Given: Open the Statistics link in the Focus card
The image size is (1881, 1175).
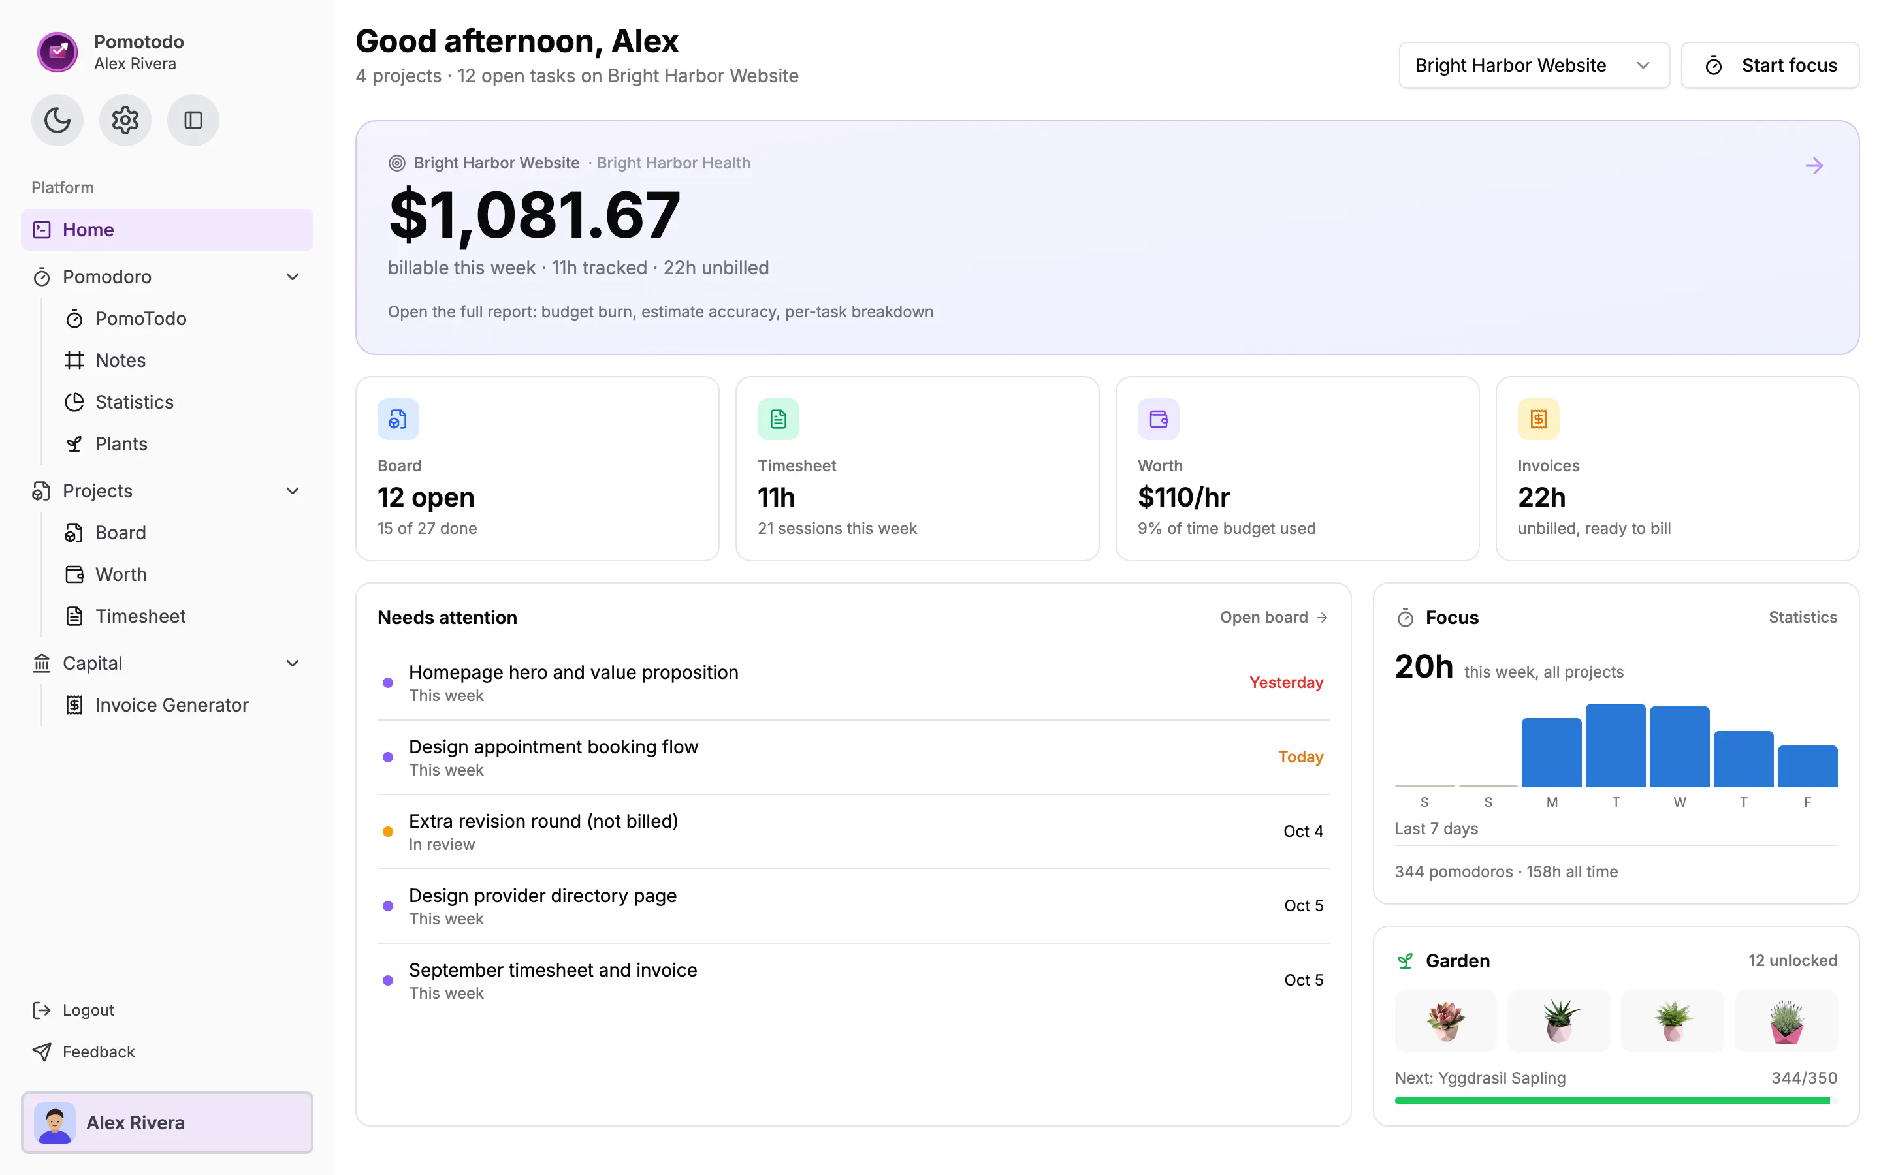Looking at the screenshot, I should (1803, 617).
